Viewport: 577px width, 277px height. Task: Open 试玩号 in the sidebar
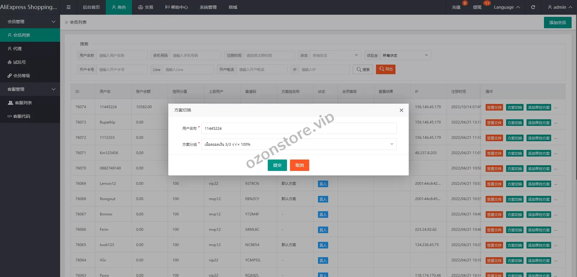[x=20, y=62]
